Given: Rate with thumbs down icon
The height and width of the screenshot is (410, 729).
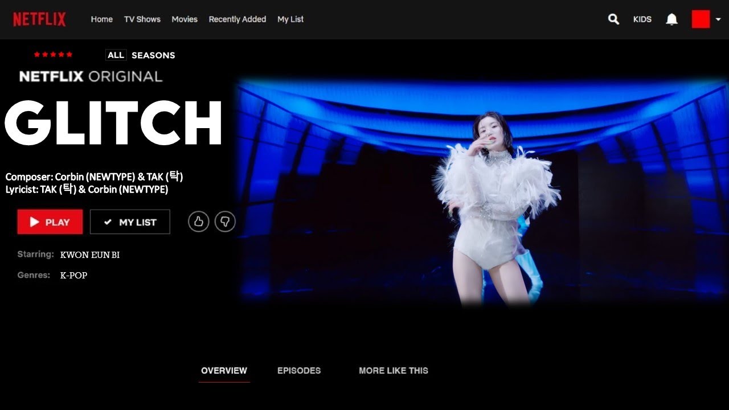Looking at the screenshot, I should coord(225,222).
